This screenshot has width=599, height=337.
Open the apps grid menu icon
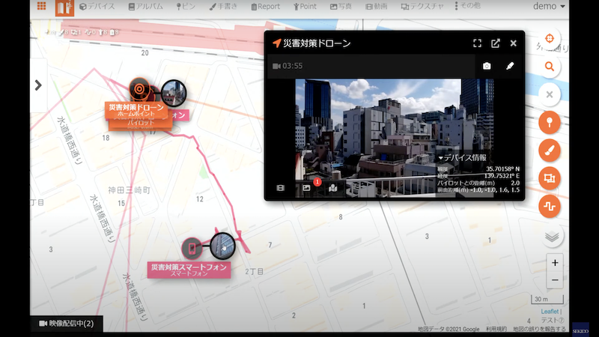40,7
